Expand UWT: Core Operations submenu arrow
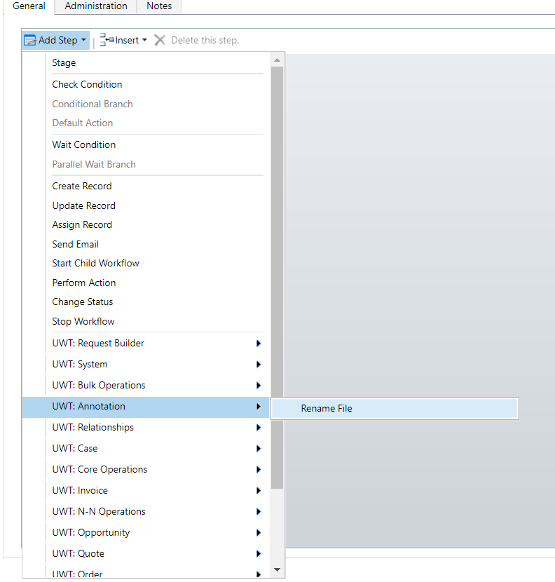 (259, 470)
